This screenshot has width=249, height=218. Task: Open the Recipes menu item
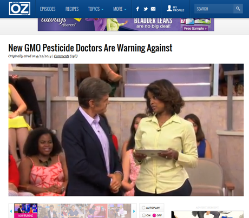pos(72,9)
